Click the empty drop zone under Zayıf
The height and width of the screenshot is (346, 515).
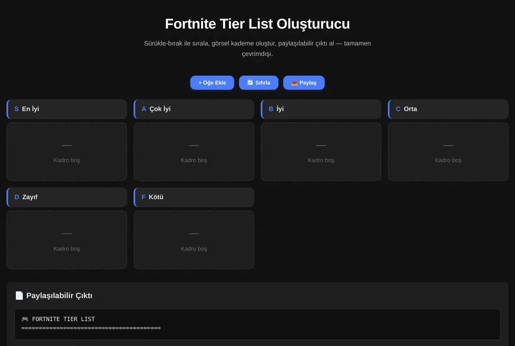point(67,240)
